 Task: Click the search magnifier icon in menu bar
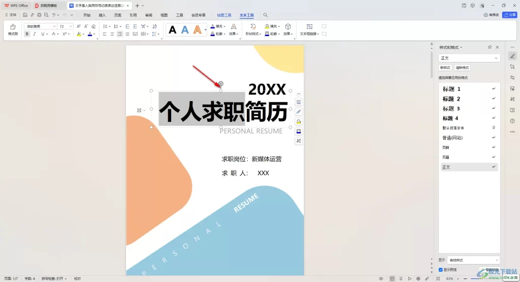coord(265,15)
